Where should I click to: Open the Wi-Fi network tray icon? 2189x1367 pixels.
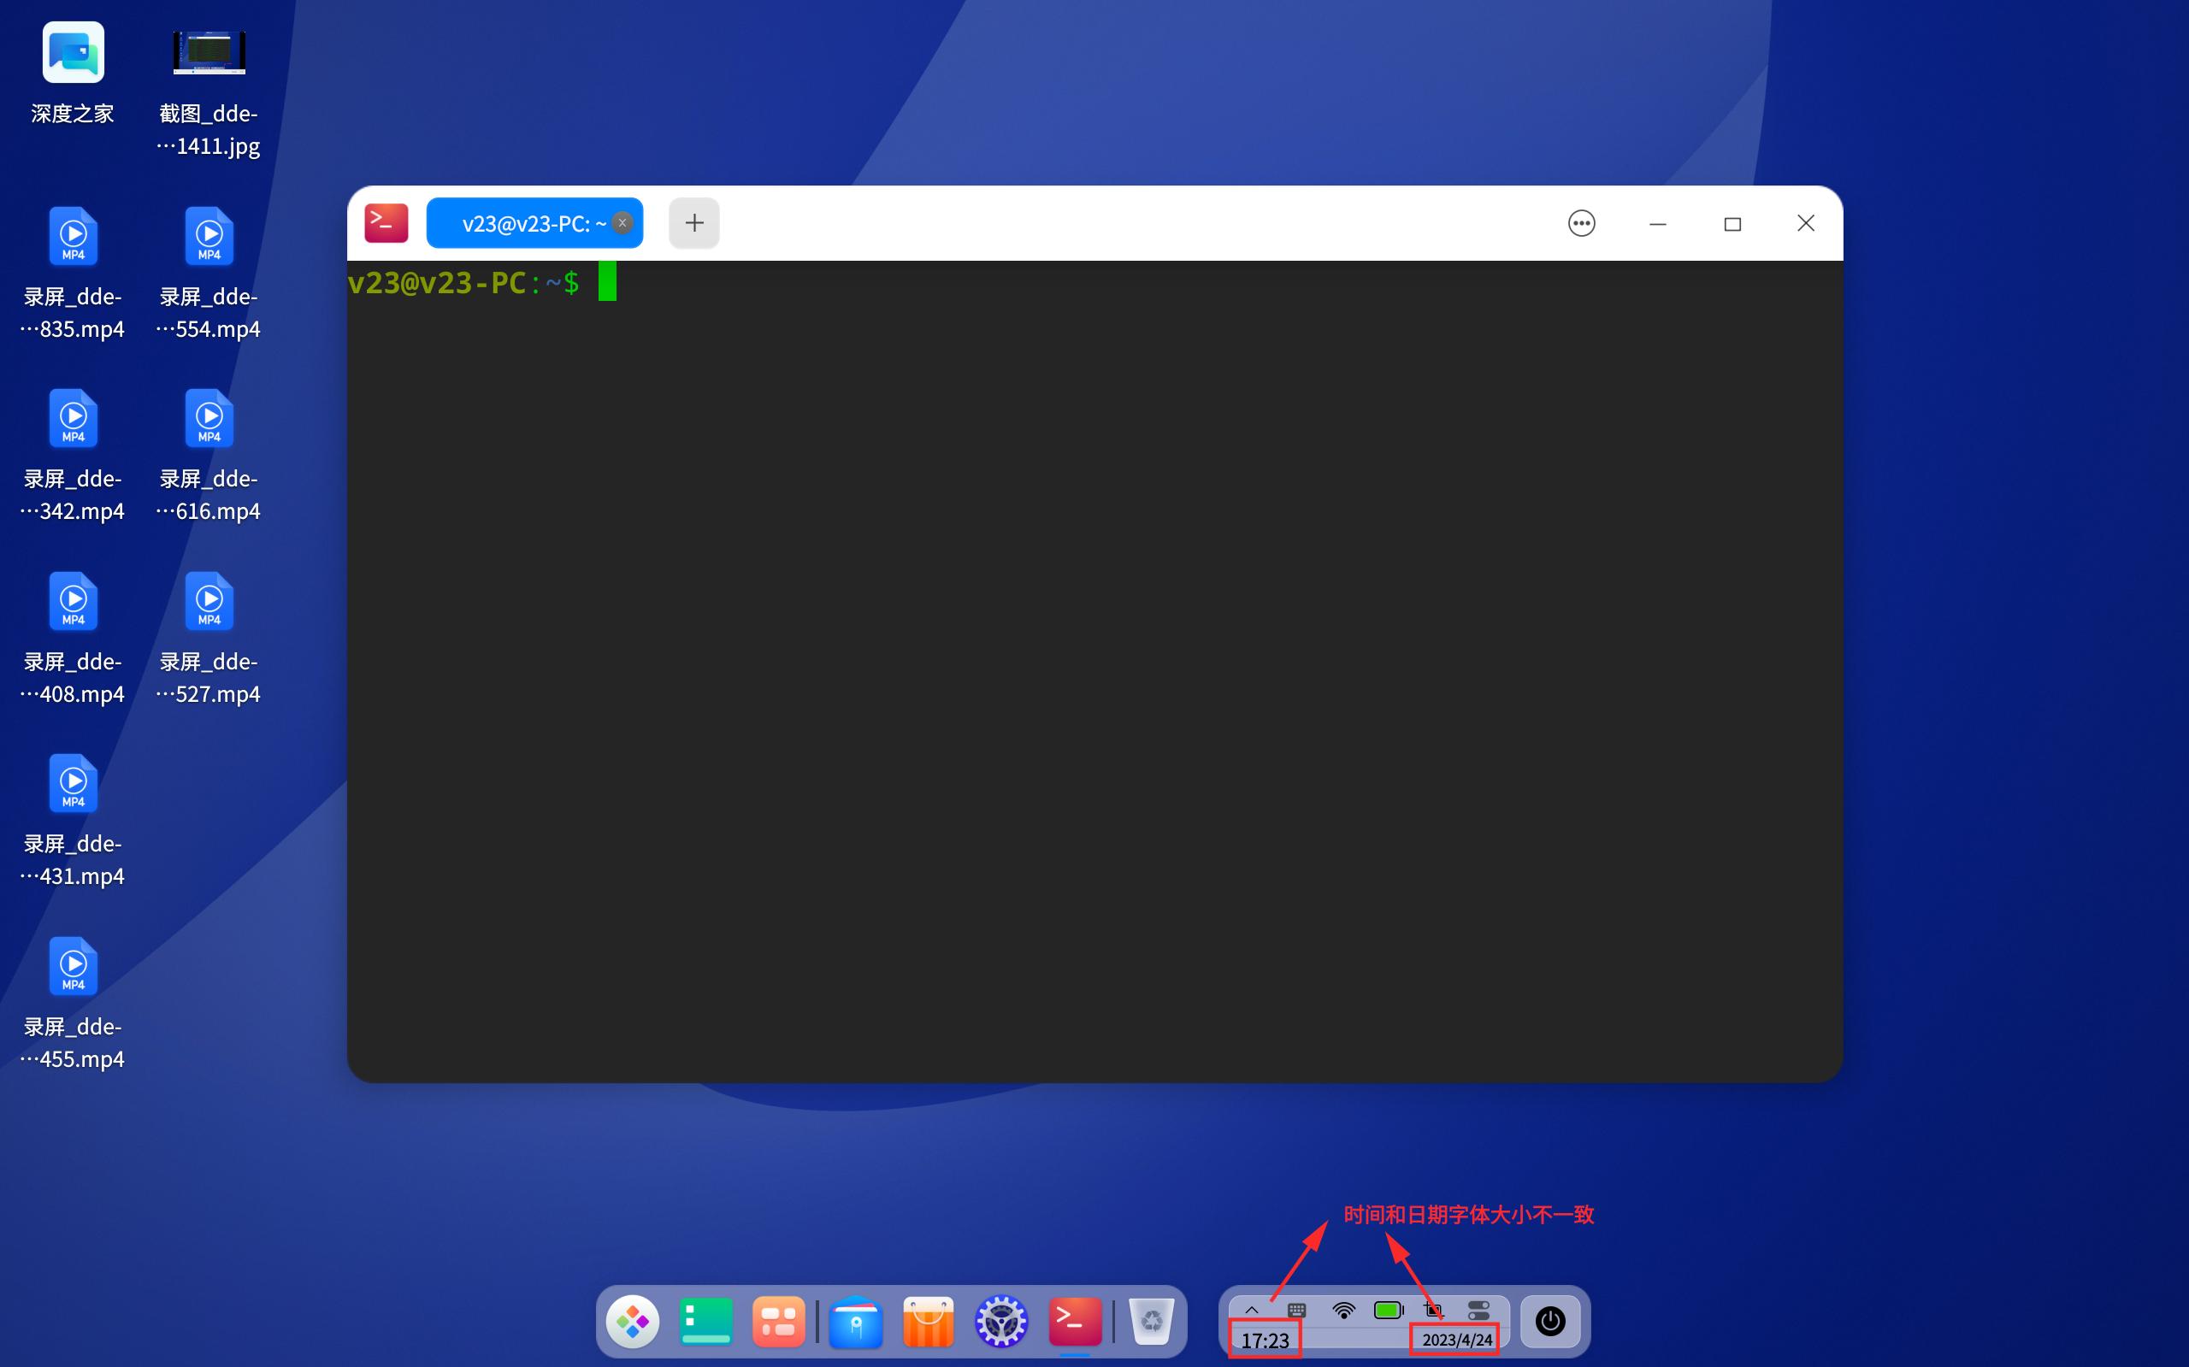click(1343, 1309)
